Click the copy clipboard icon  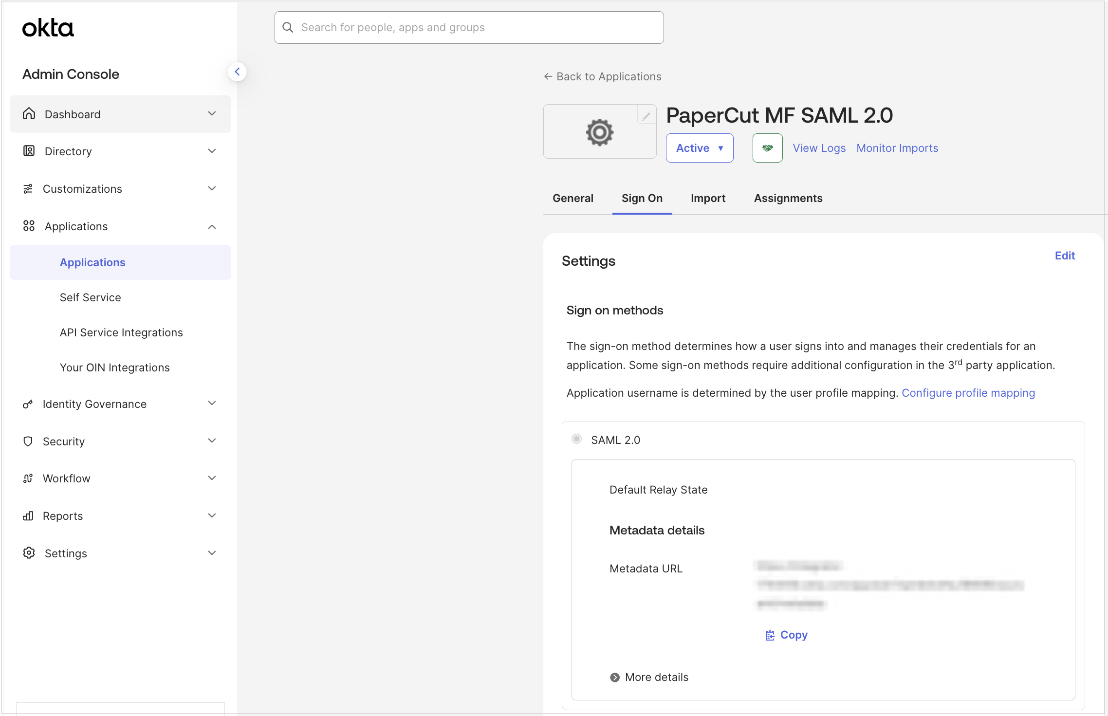tap(770, 635)
